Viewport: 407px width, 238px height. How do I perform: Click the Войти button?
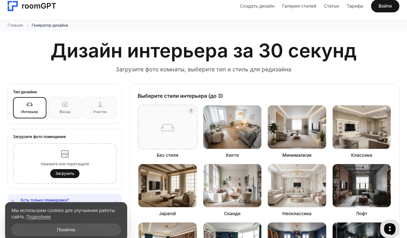pos(385,6)
